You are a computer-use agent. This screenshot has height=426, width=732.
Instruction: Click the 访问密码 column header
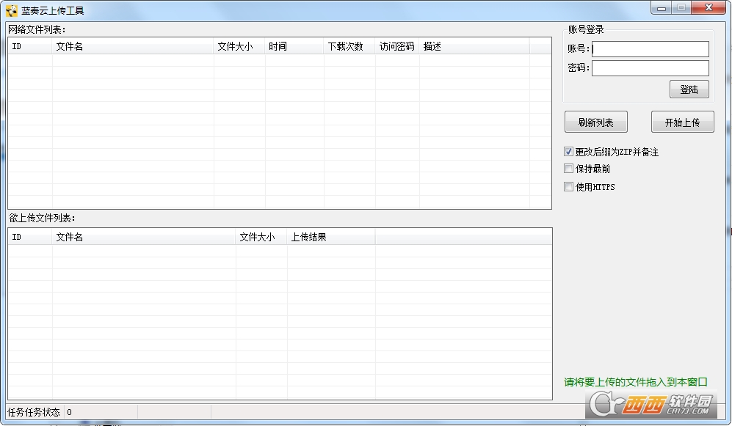coord(397,46)
